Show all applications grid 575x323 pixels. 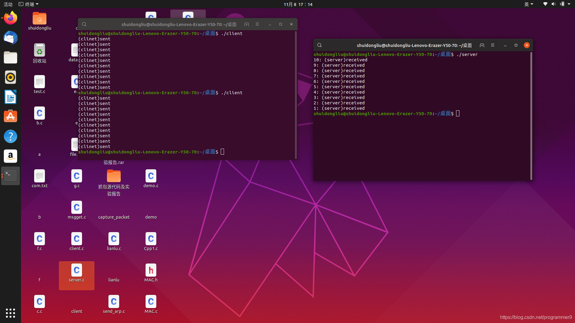coord(10,313)
